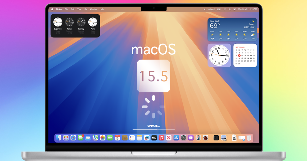The width and height of the screenshot is (307, 161).
Task: Open the edward user menu
Action: 211,9
